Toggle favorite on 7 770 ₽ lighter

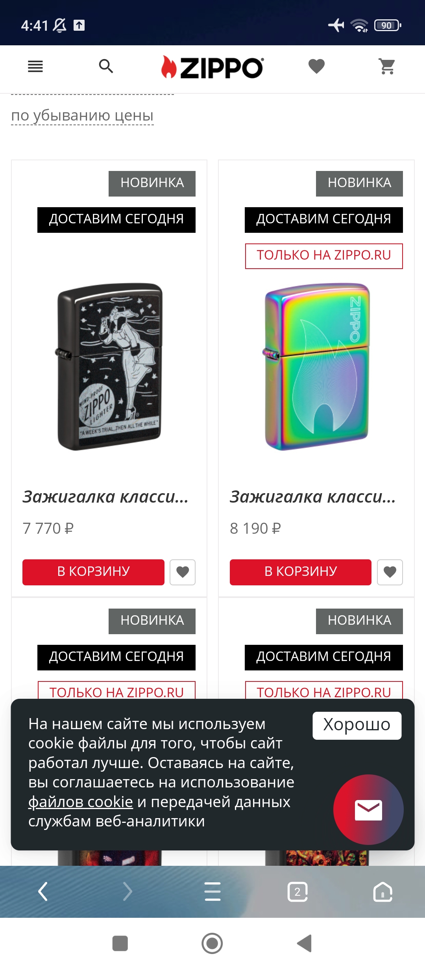[183, 572]
